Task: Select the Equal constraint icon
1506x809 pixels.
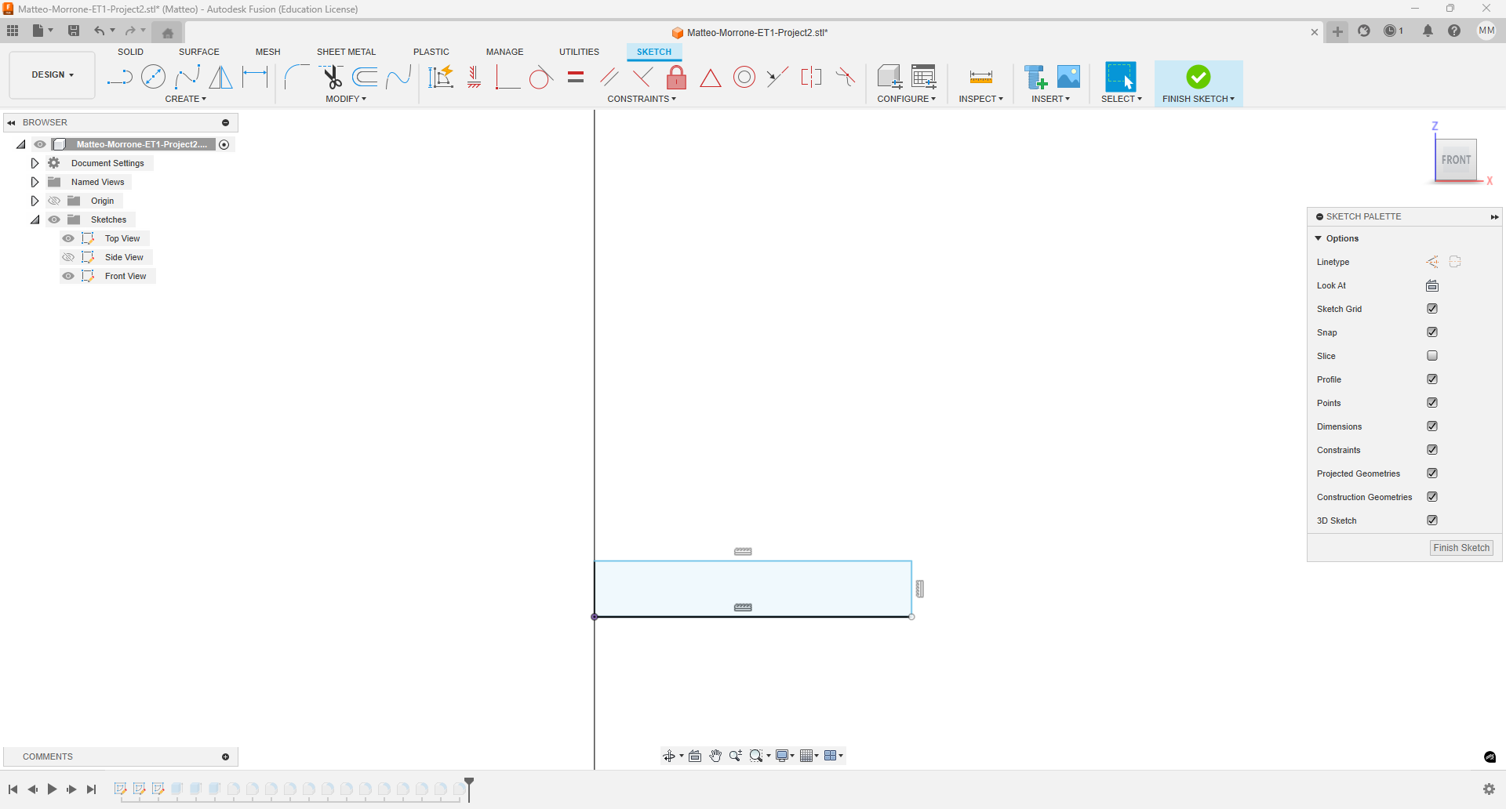Action: (x=576, y=77)
